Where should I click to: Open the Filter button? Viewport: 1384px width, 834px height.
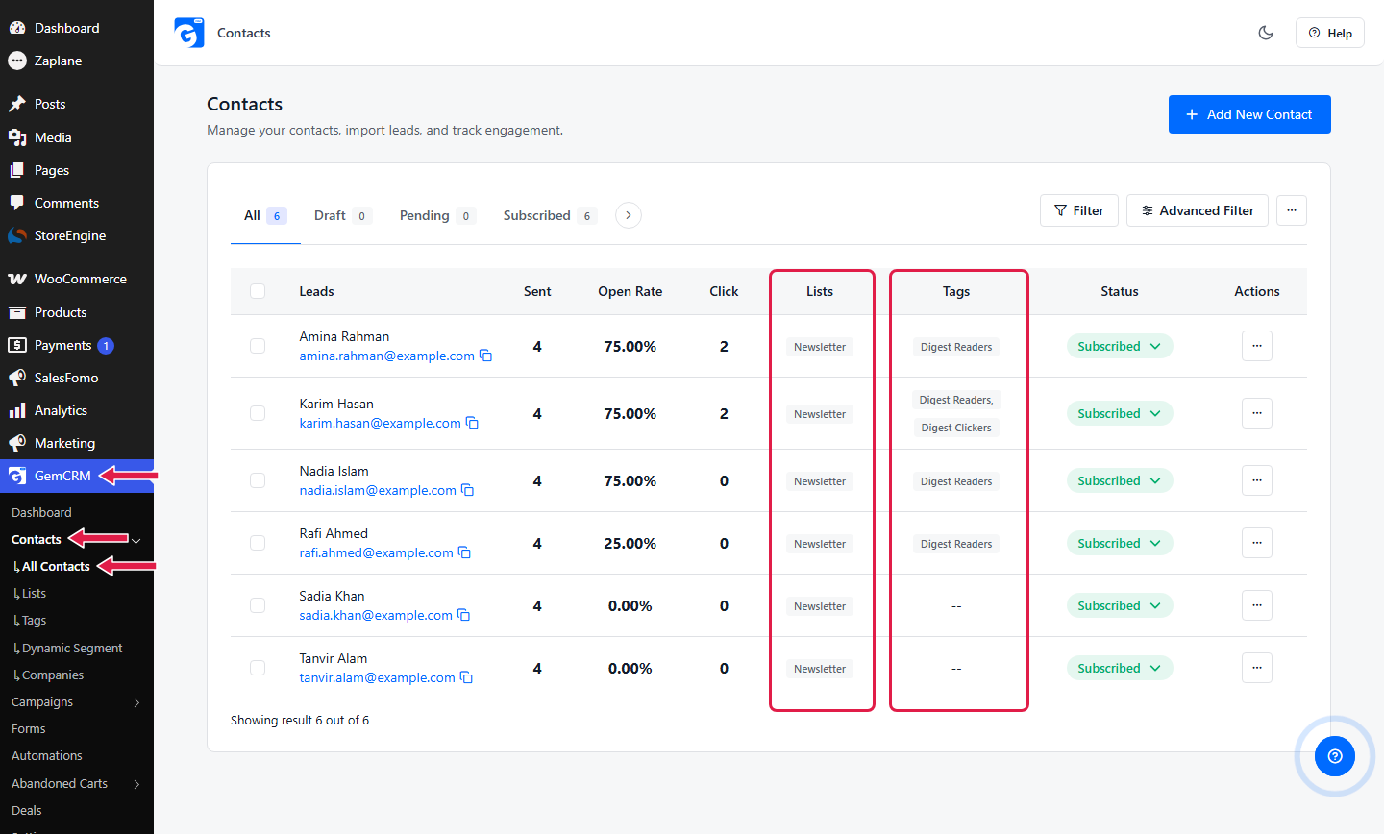tap(1079, 210)
